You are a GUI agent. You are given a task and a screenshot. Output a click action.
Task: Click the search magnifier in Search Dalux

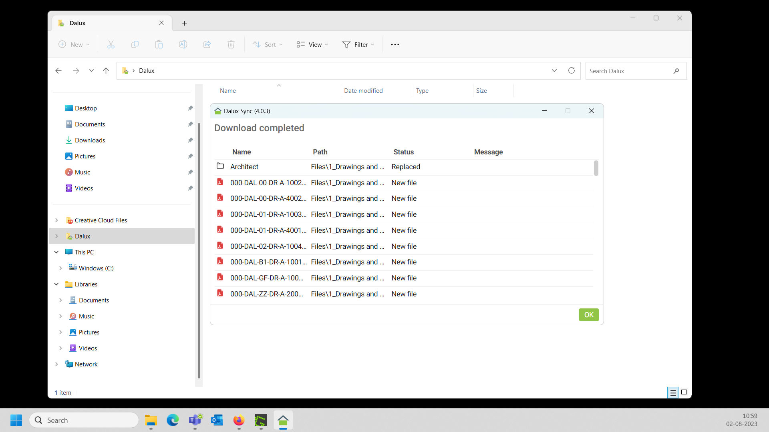tap(676, 71)
